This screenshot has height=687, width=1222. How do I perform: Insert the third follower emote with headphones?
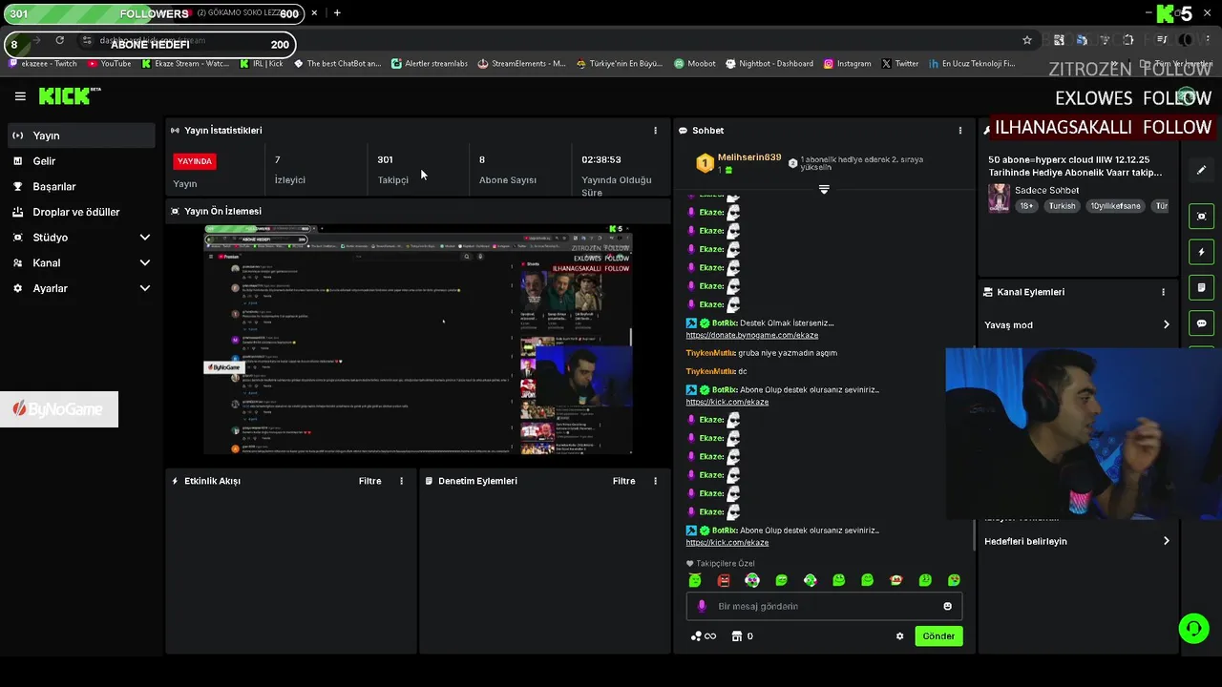752,580
